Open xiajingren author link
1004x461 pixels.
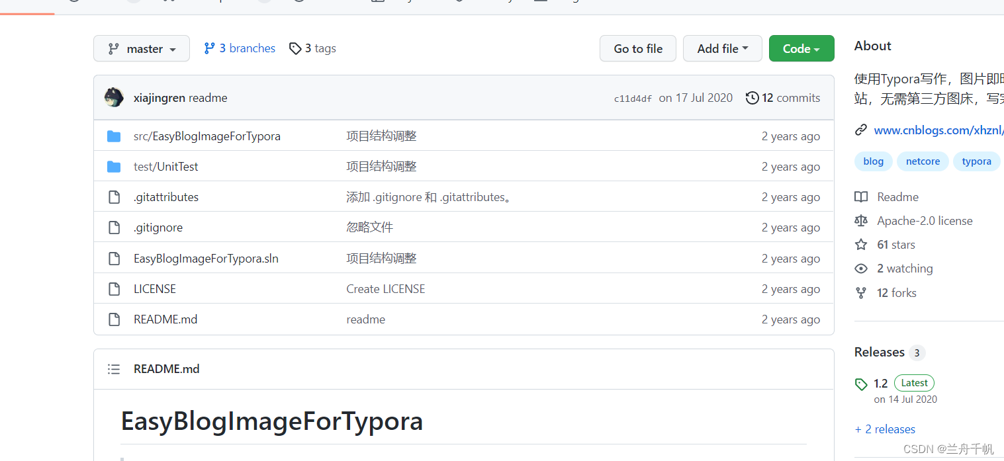click(x=160, y=98)
